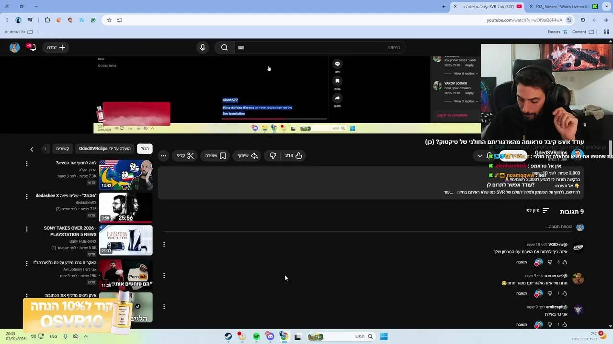Select the 'הועלה על ידי OdedSVRclips' chip
This screenshot has height=344, width=613.
[x=104, y=149]
